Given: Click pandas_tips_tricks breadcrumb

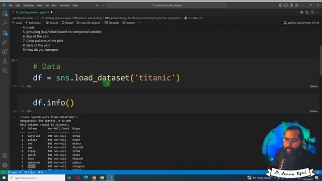Looking at the screenshot, I should (23, 18).
